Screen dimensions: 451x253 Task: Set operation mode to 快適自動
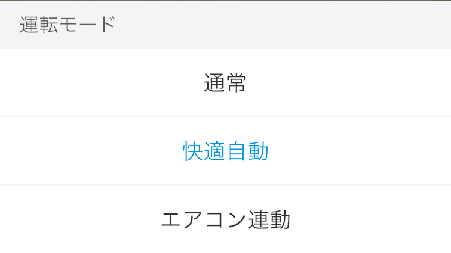click(226, 151)
